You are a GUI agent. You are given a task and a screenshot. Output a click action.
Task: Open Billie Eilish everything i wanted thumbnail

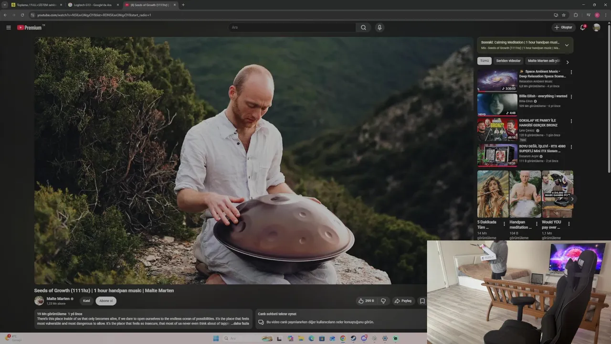pos(497,105)
